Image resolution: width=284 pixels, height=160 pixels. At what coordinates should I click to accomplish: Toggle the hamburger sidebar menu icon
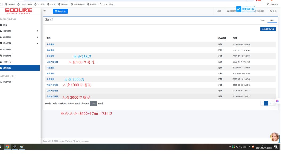click(44, 11)
